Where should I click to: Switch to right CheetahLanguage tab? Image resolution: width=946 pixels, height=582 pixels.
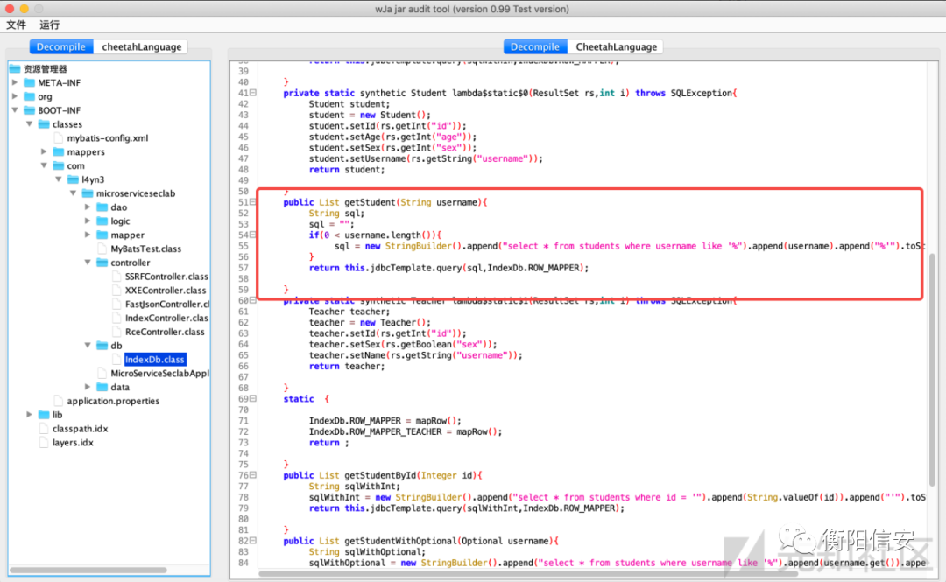616,46
